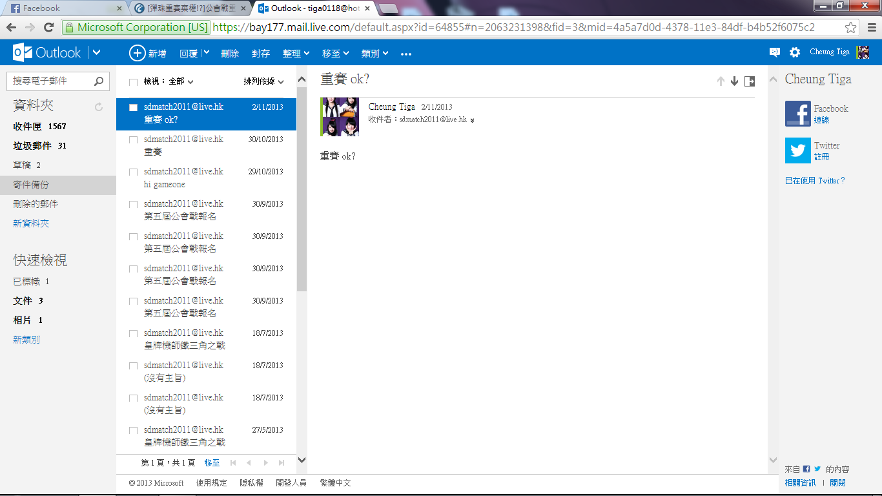Image resolution: width=882 pixels, height=496 pixels.
Task: Expand recipient details chevron after sdmatch2011@live.hk
Action: point(473,120)
